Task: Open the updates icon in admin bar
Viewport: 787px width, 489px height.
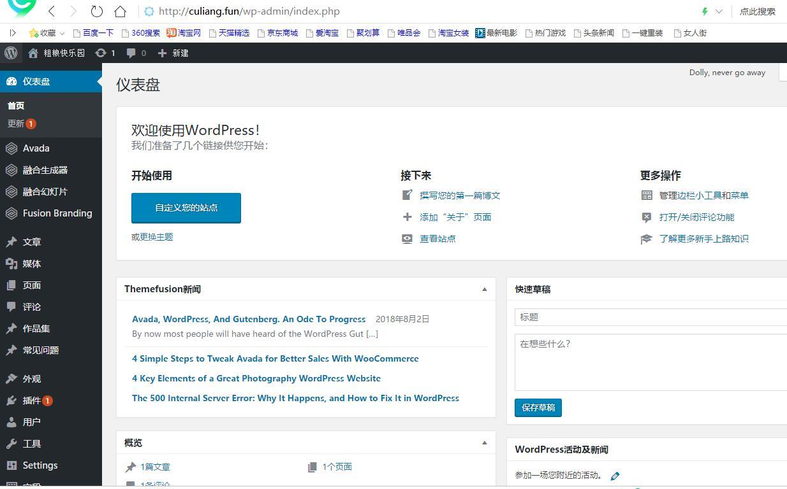Action: [x=105, y=53]
